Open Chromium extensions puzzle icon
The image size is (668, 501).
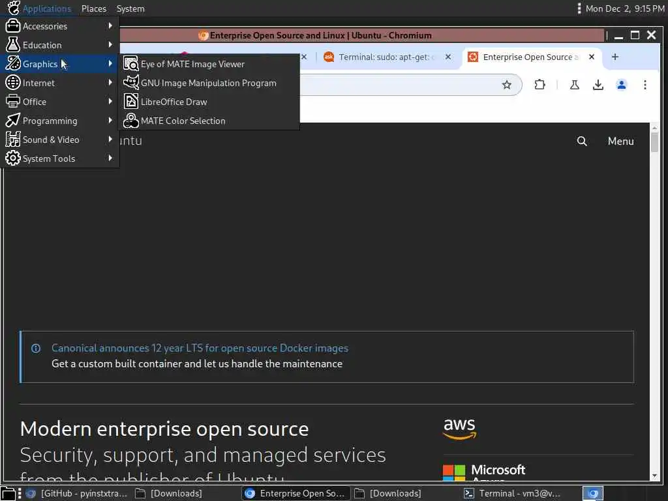[x=539, y=85]
